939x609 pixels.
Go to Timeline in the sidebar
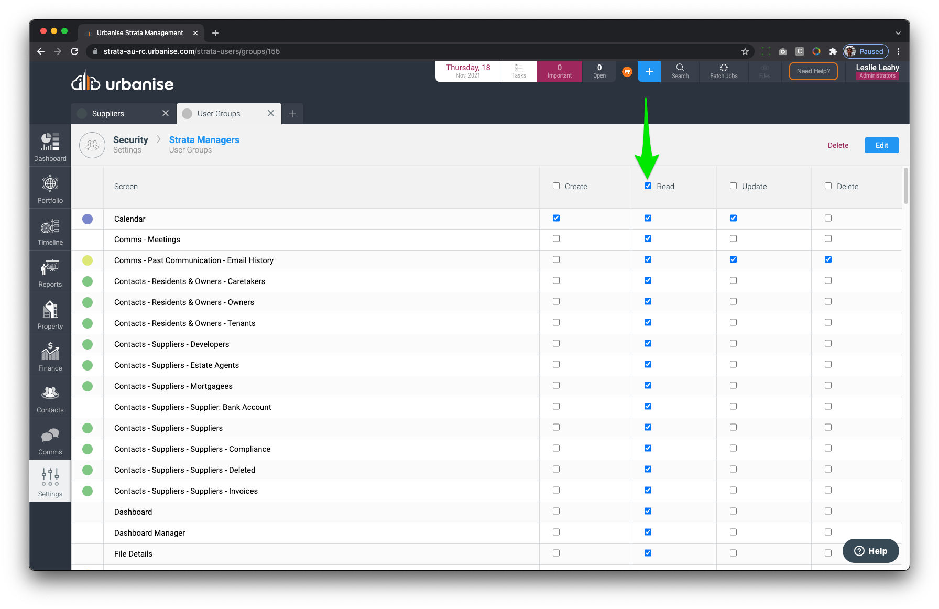pos(50,230)
